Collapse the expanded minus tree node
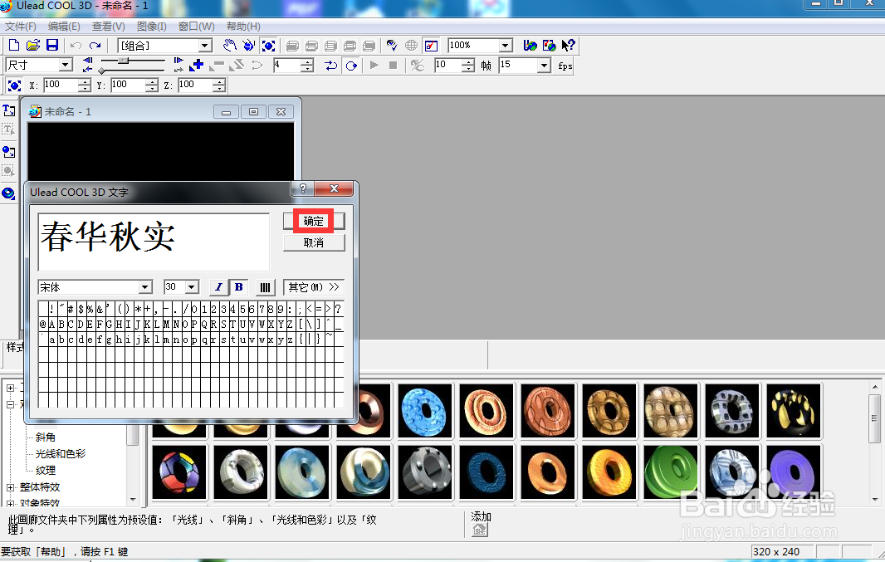The image size is (885, 562). 10,404
